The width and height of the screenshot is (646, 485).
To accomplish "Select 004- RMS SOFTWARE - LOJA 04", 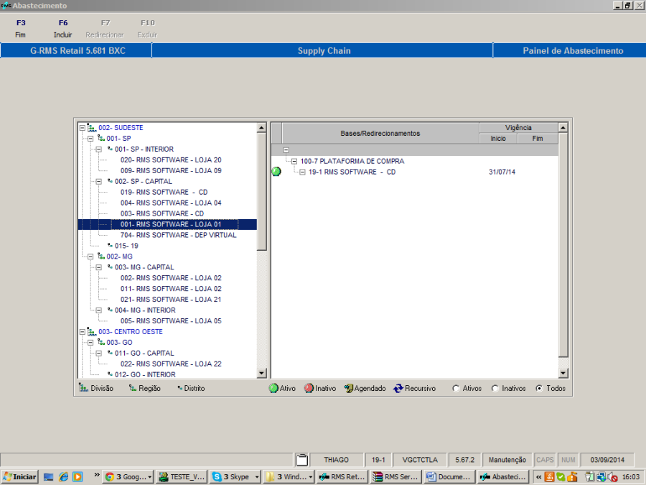I will pos(171,203).
